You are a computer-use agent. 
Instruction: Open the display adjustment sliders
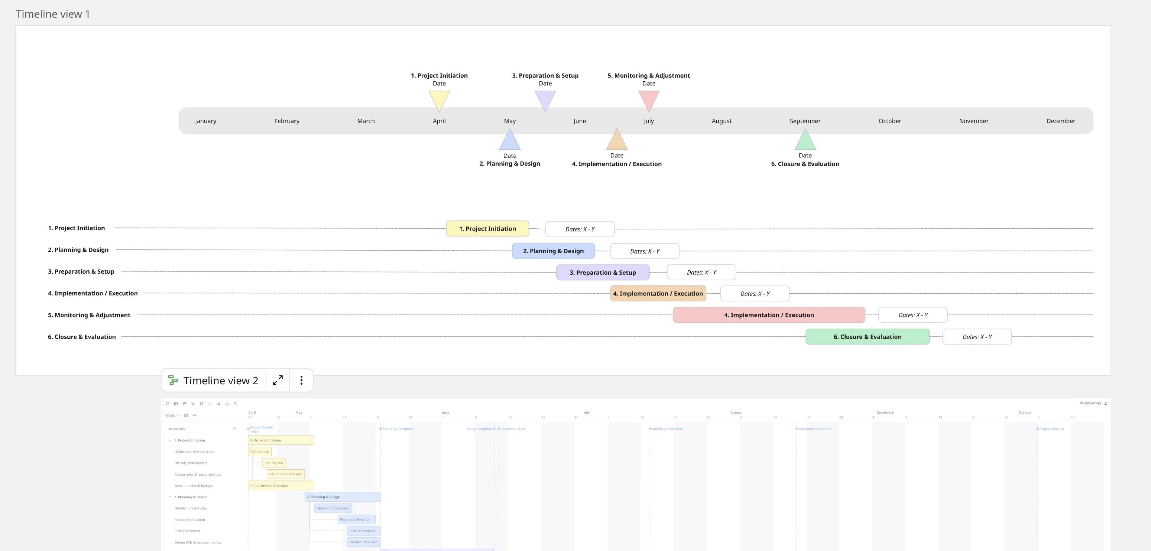point(218,404)
